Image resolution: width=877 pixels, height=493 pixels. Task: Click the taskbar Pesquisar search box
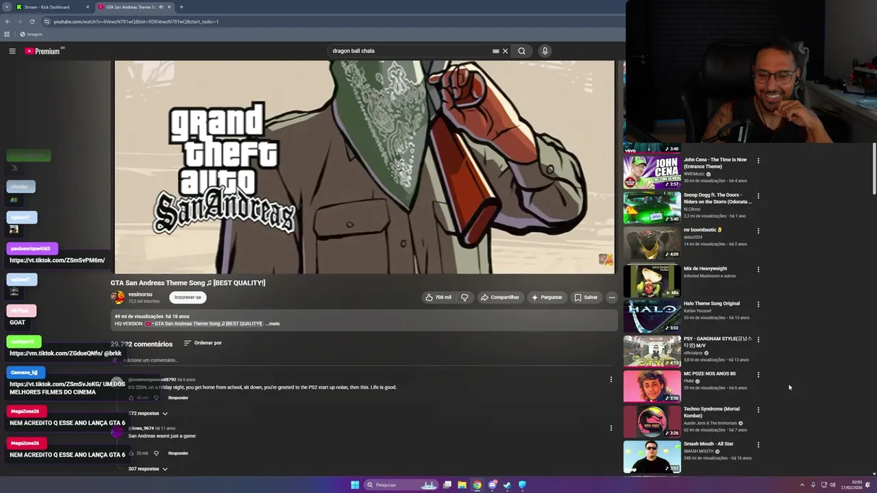coord(401,485)
